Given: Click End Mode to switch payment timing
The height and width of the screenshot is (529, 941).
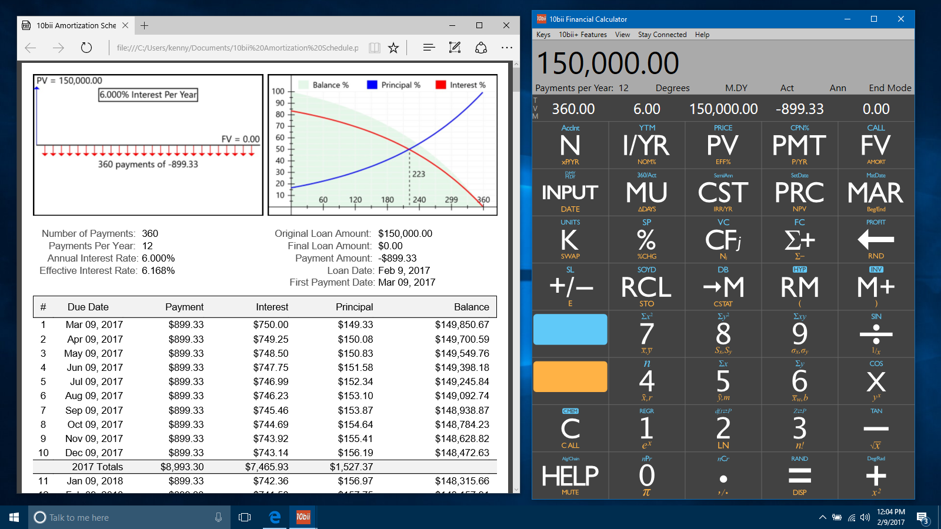Looking at the screenshot, I should pyautogui.click(x=890, y=88).
